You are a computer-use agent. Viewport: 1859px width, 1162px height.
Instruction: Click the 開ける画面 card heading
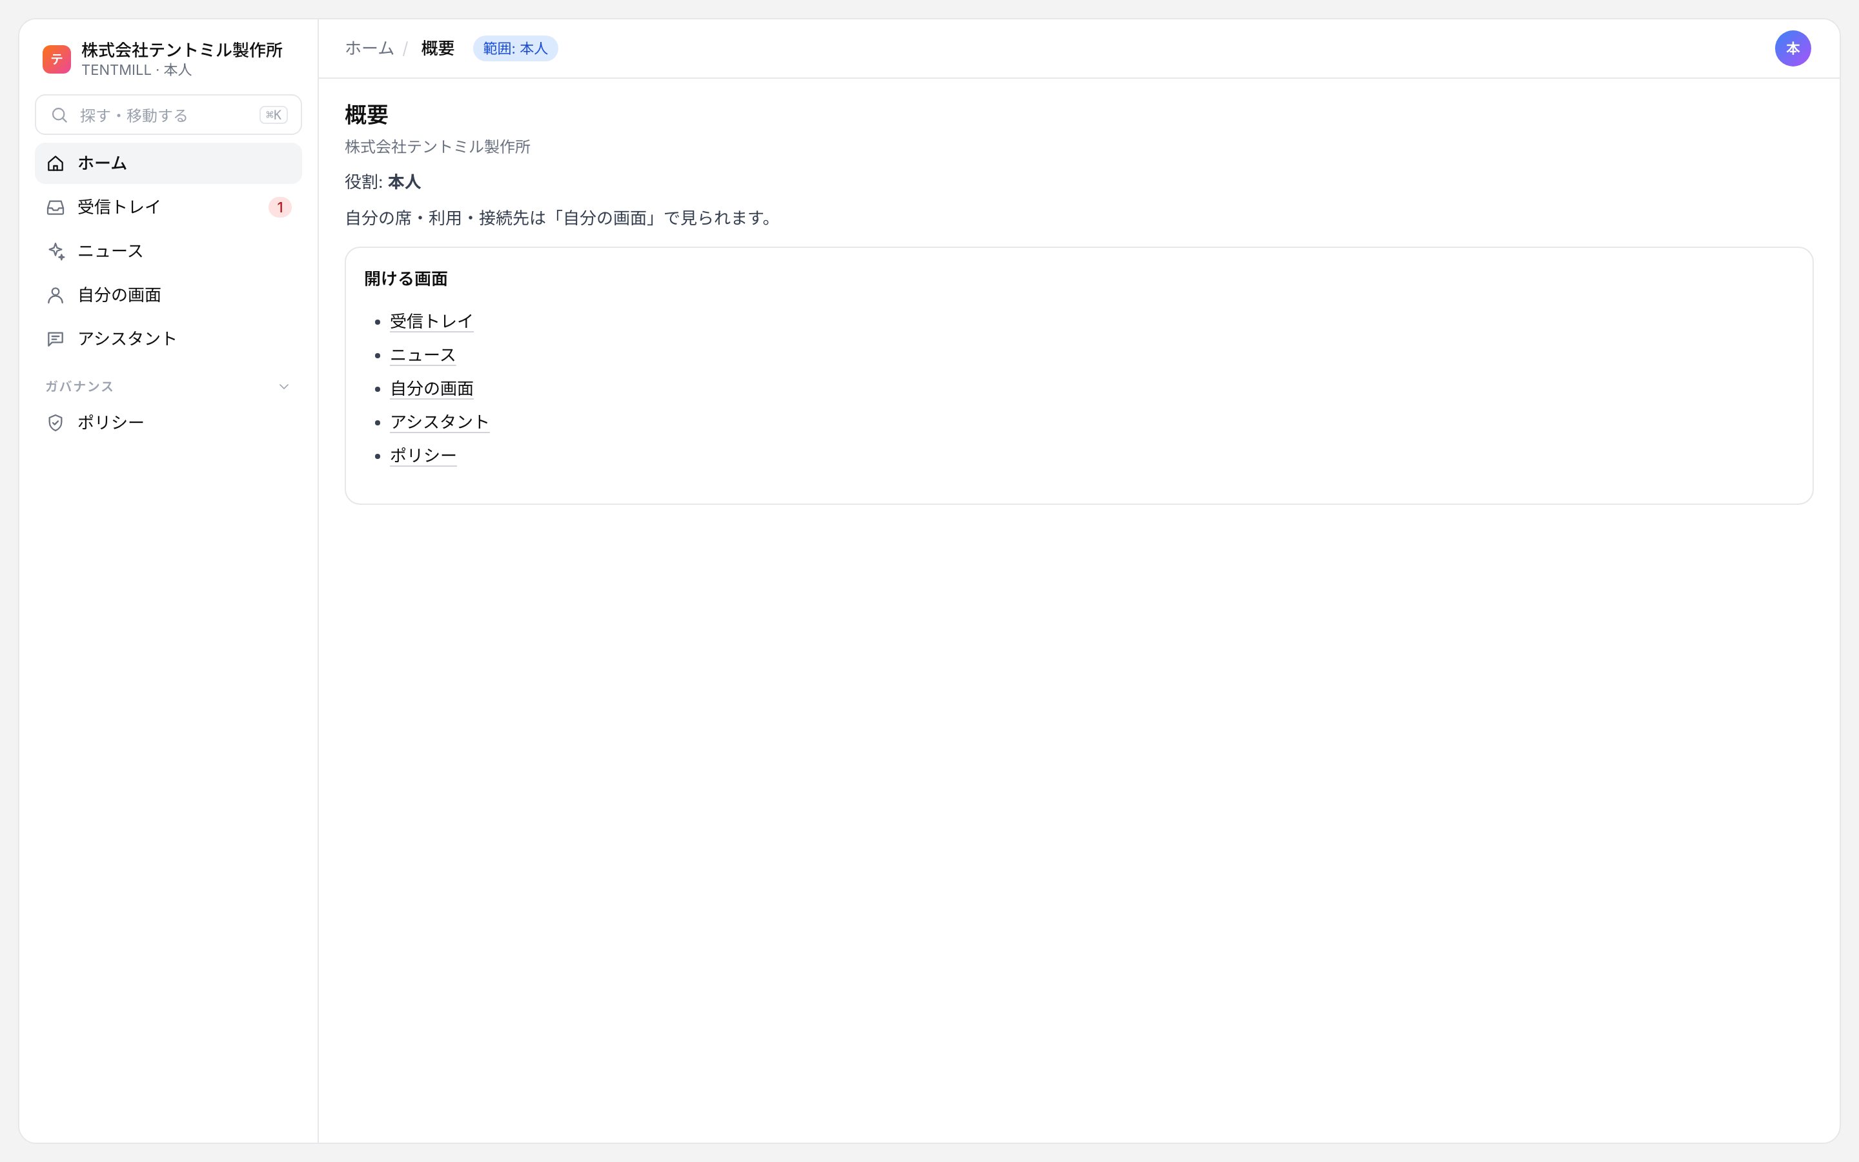405,279
